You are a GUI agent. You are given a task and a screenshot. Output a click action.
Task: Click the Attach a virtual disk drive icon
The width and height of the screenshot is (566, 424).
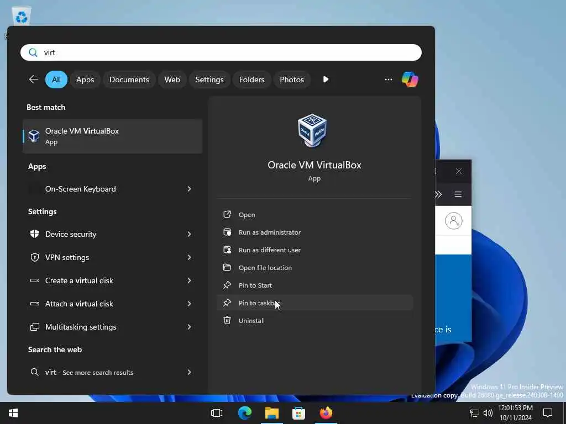35,304
